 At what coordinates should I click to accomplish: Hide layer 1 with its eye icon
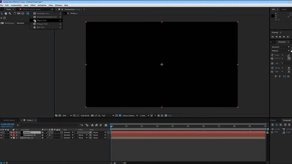click(x=1, y=133)
